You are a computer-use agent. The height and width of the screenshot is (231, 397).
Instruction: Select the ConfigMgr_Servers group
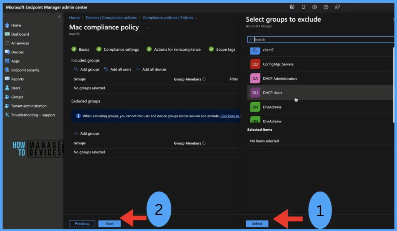(320, 64)
